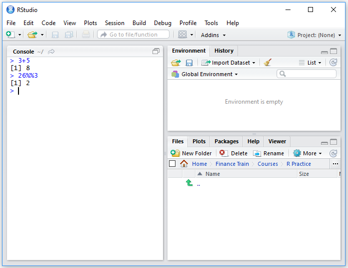Switch to the Plots tab
The image size is (348, 268).
click(199, 141)
